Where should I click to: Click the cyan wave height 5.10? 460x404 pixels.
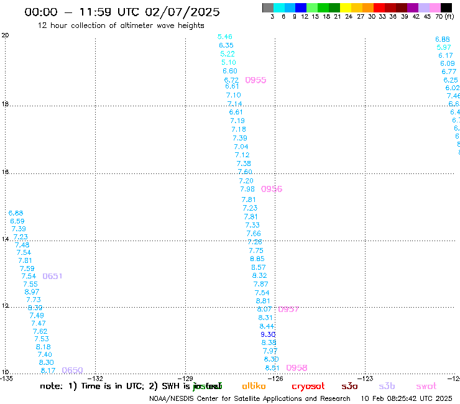coord(229,62)
